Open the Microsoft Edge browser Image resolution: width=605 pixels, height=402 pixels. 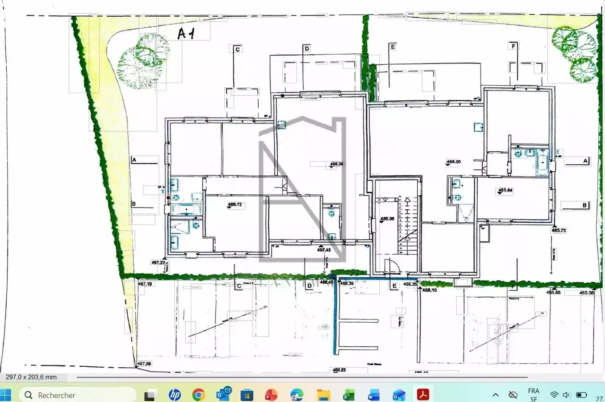click(297, 395)
